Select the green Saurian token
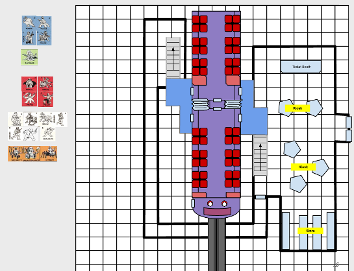The width and height of the screenshot is (354, 271). tap(29, 57)
